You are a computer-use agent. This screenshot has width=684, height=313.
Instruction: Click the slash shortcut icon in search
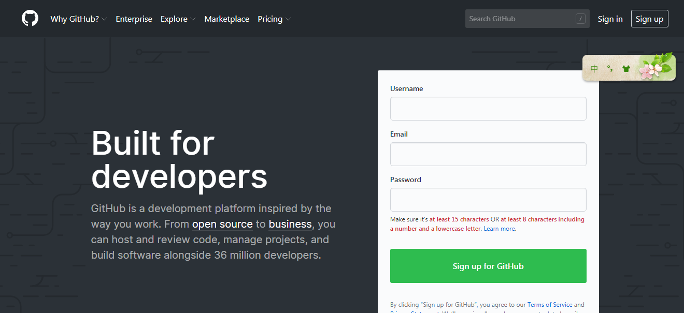(x=580, y=19)
